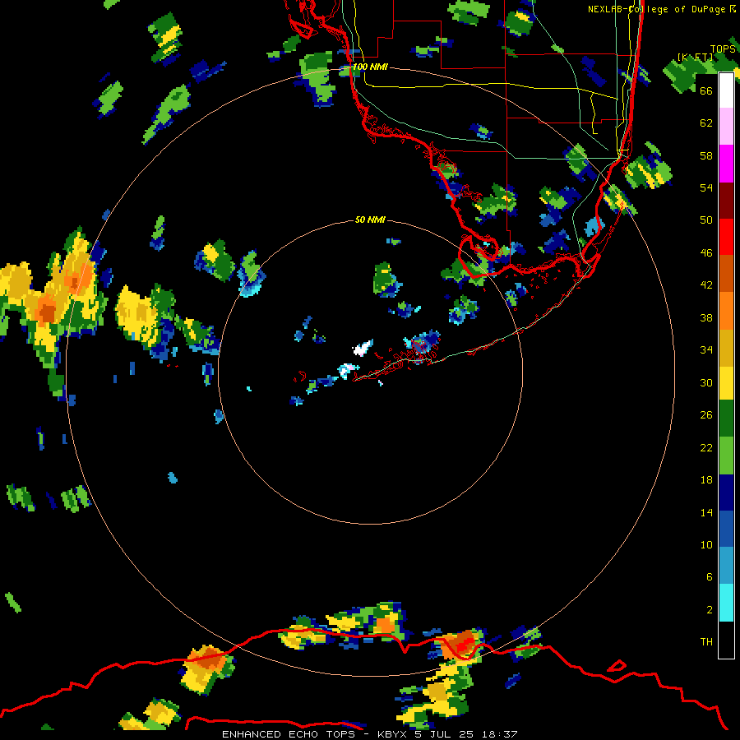Screen dimensions: 740x740
Task: Click the "2" legend value
Action: (x=710, y=610)
